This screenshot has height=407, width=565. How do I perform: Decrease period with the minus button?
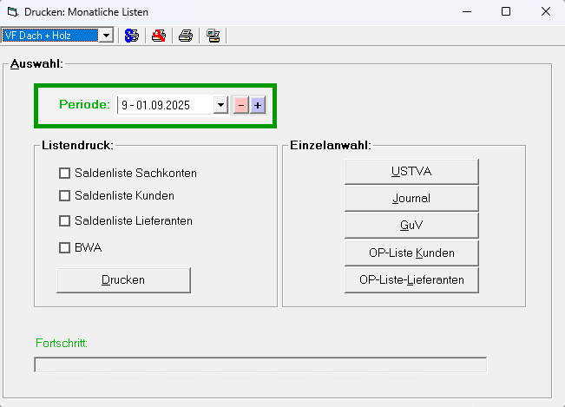(x=241, y=105)
